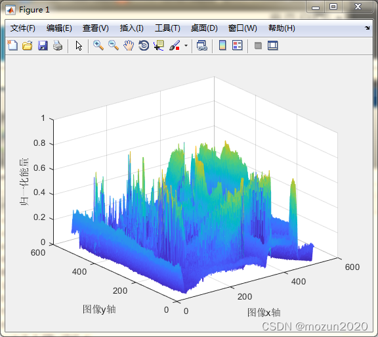Click the Hide Plot Tools icon
Screen dimensions: 378x337
point(258,45)
